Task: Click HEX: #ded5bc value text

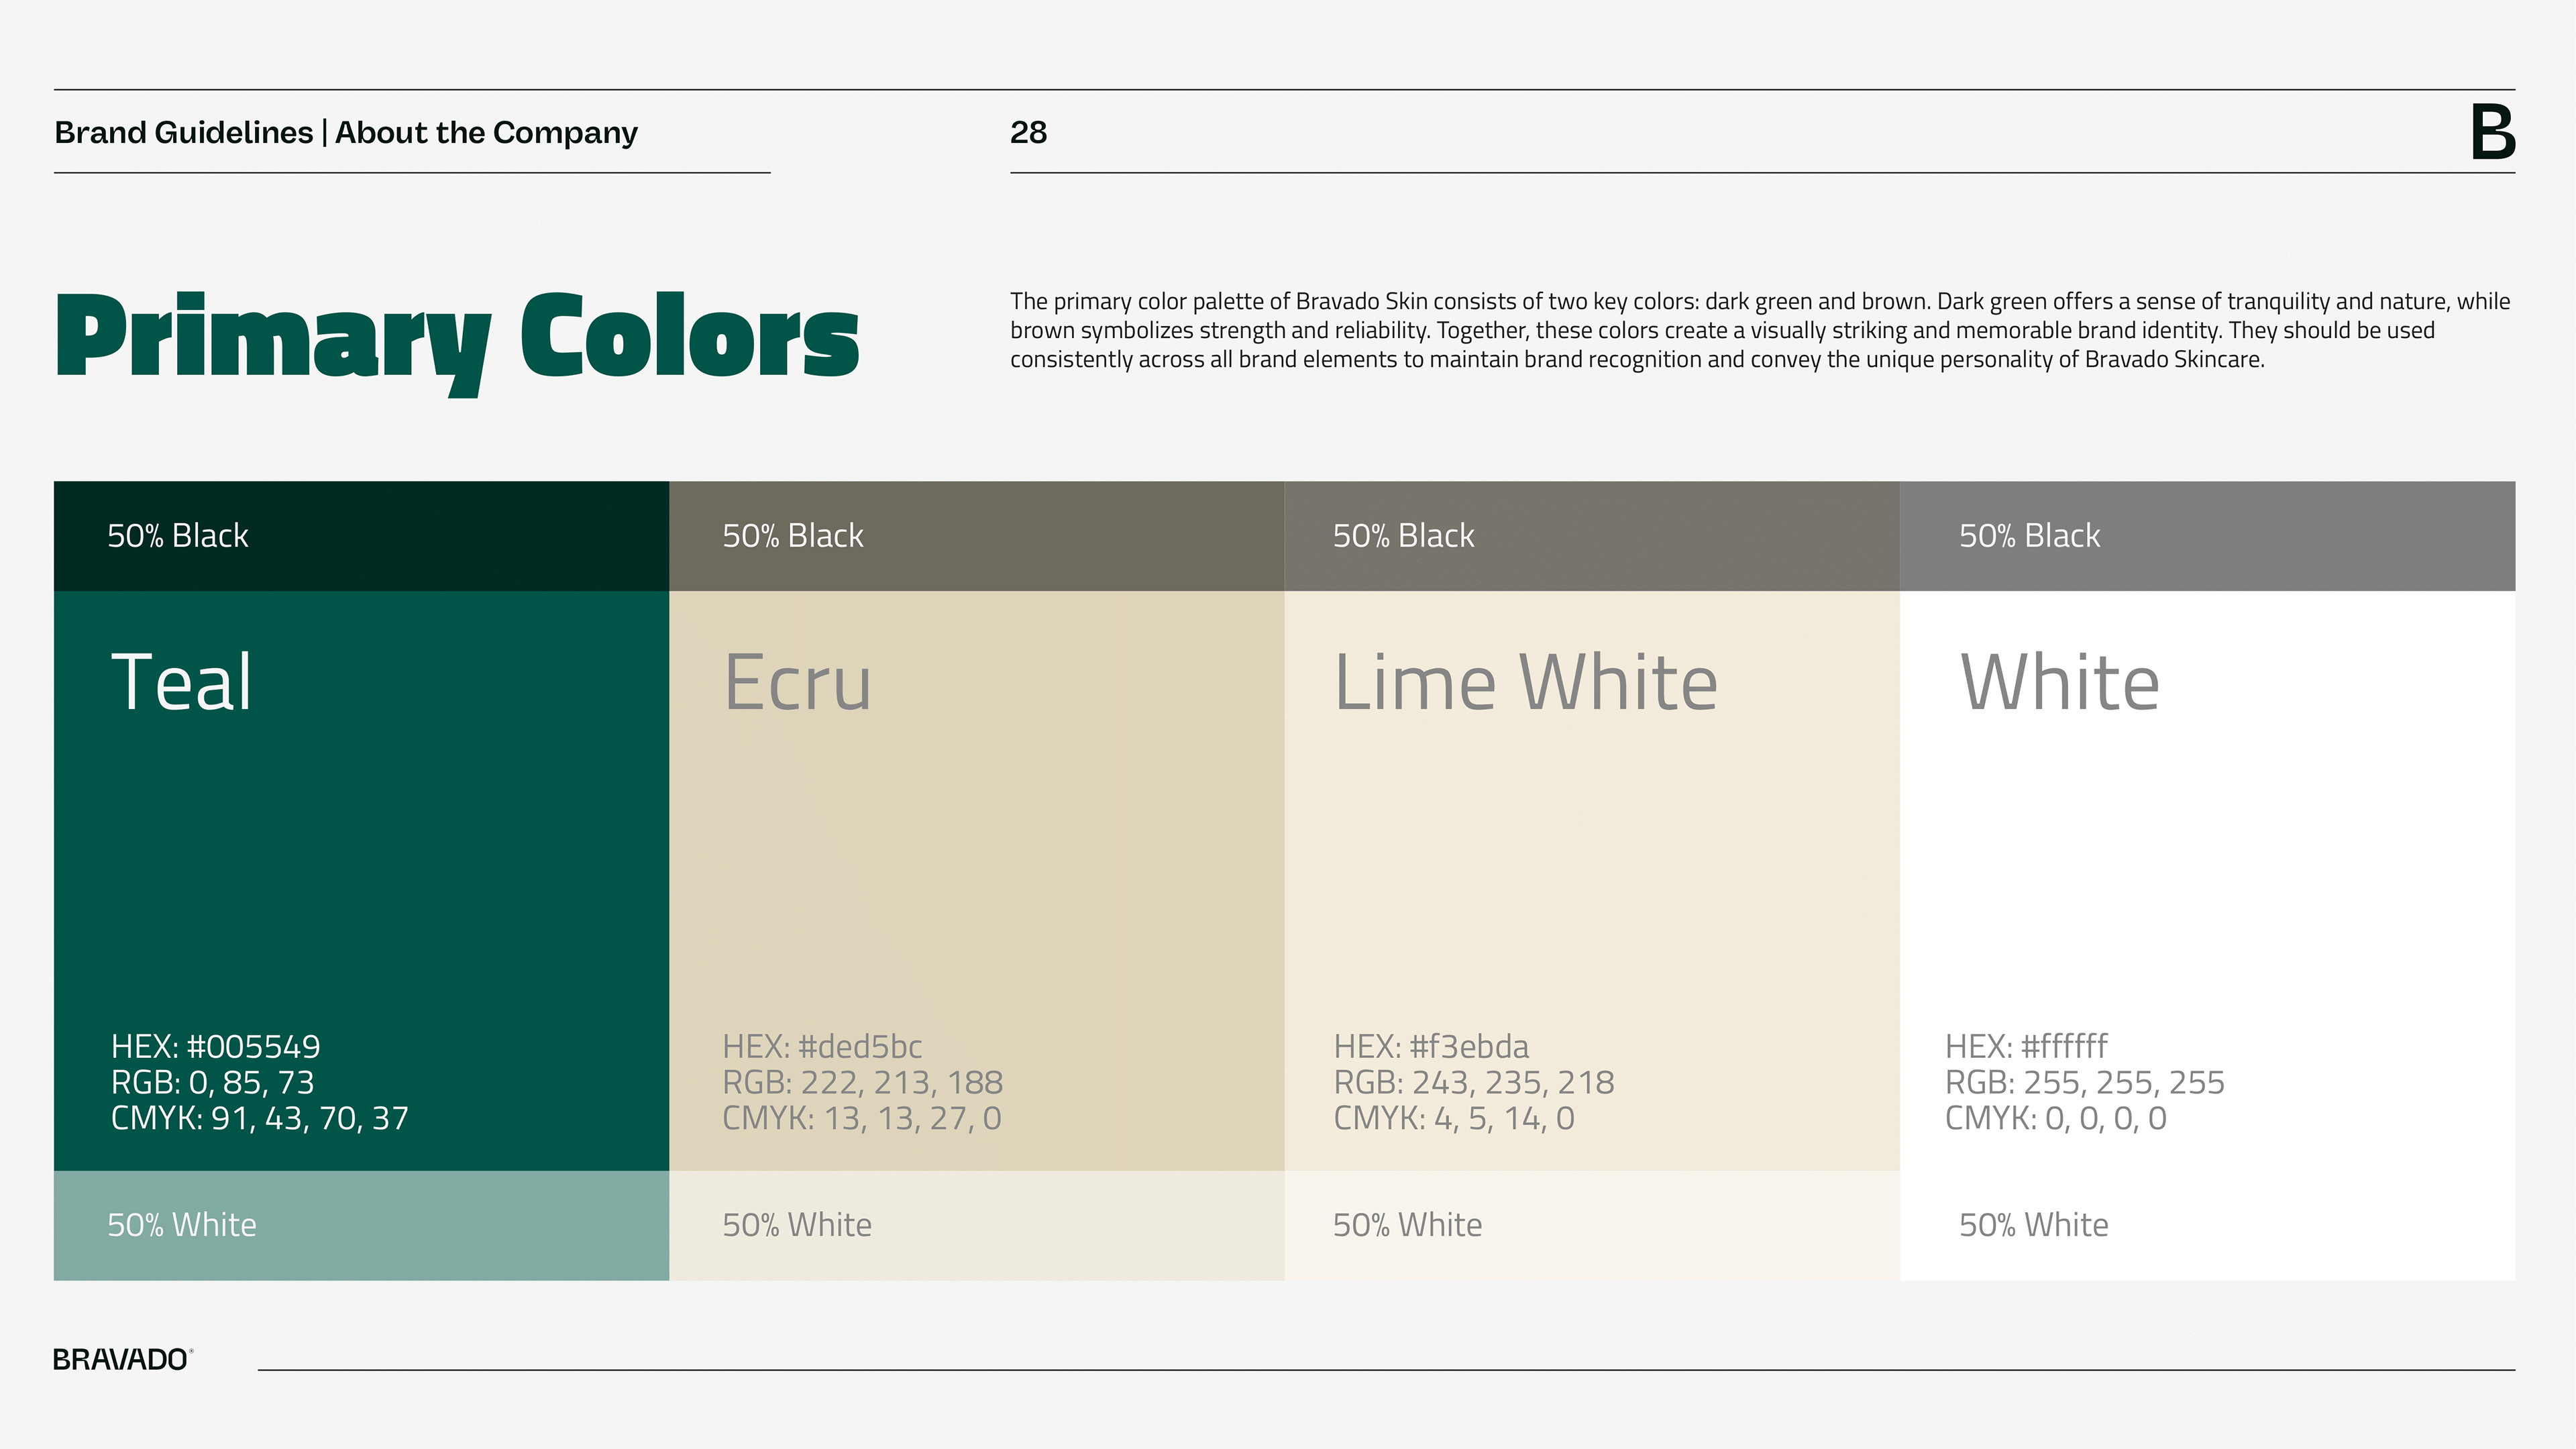Action: (822, 1047)
